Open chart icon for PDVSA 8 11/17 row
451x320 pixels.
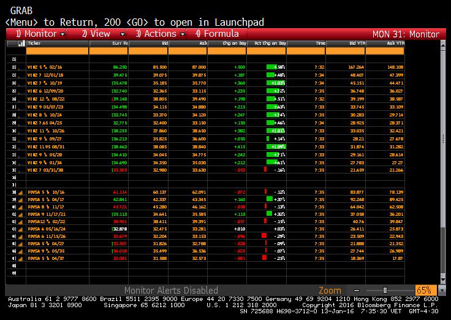20,207
